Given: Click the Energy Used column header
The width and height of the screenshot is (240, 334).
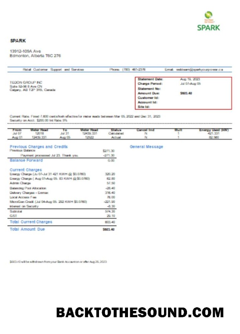Looking at the screenshot, I should click(214, 130).
